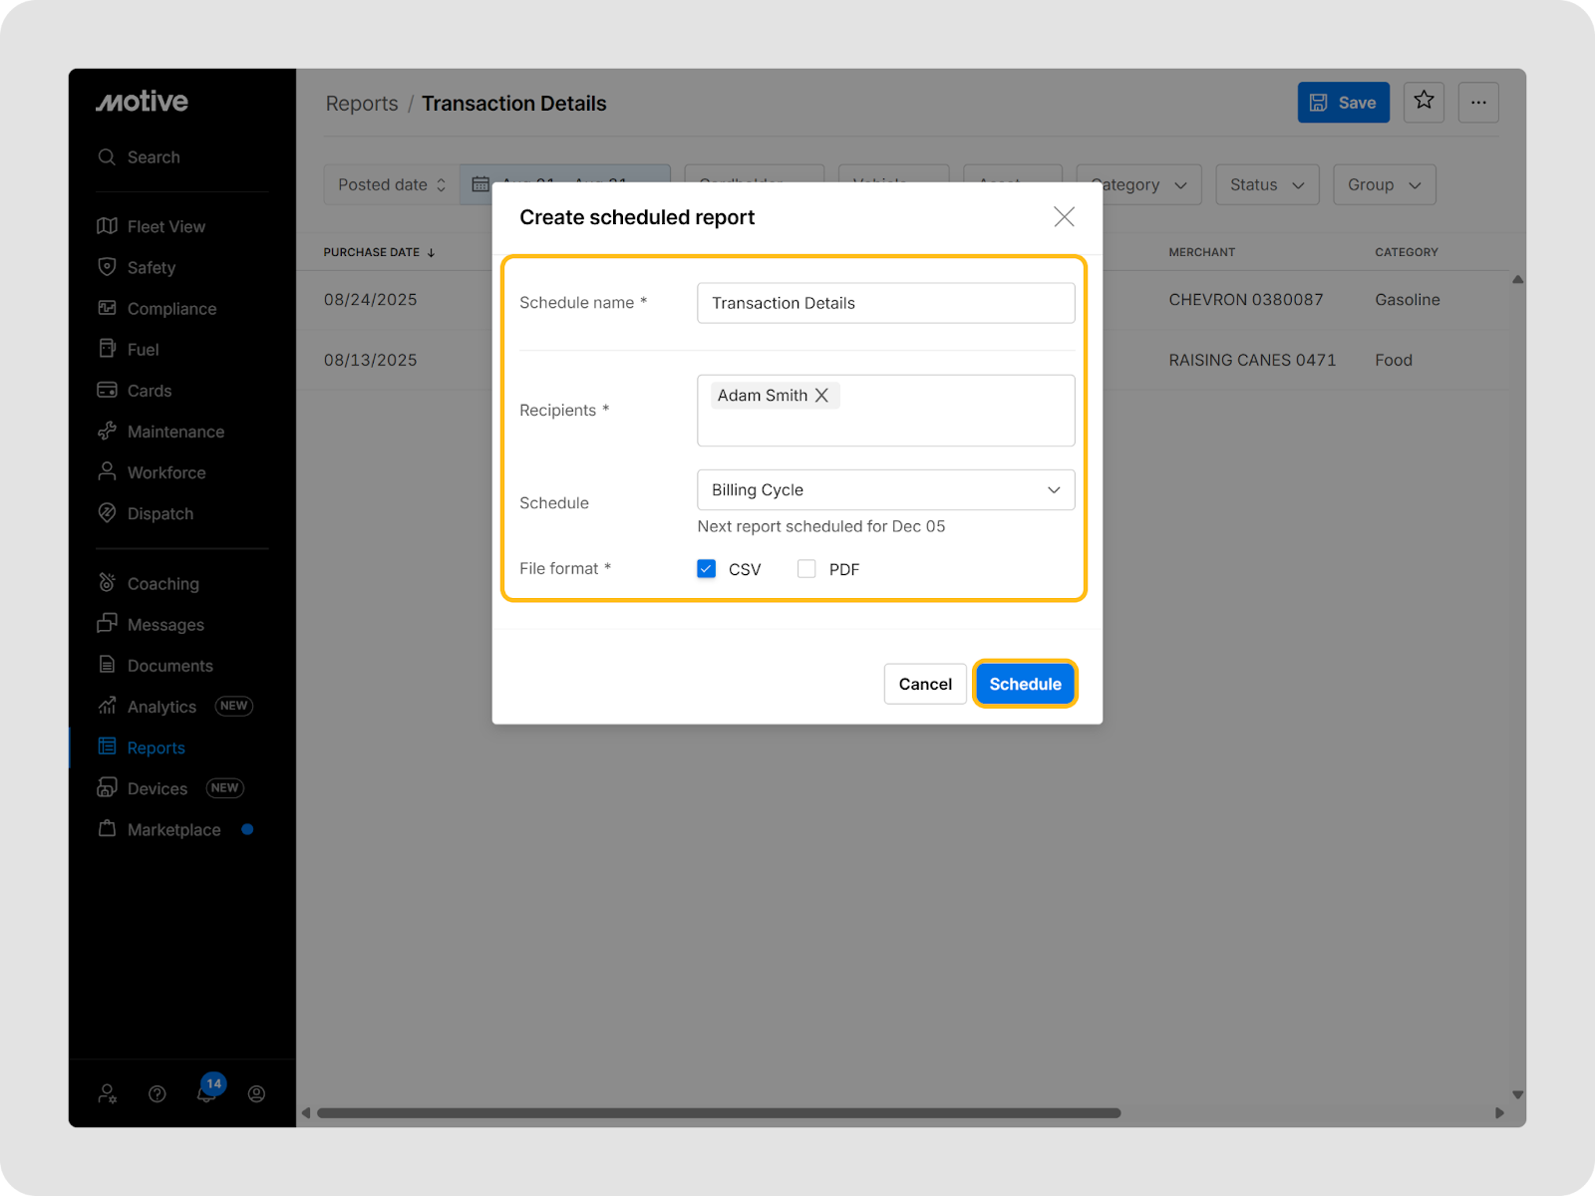The image size is (1595, 1196).
Task: Click the horizontal scrollbar at bottom
Action: (718, 1112)
